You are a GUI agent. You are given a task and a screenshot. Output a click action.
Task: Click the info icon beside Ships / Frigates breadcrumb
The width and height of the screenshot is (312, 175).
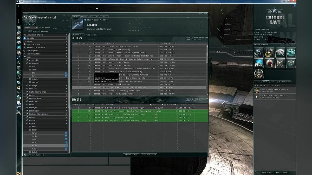coord(85,20)
